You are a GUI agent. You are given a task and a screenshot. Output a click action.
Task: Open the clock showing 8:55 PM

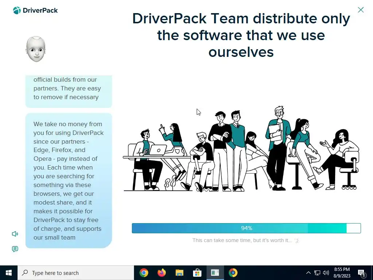342,273
